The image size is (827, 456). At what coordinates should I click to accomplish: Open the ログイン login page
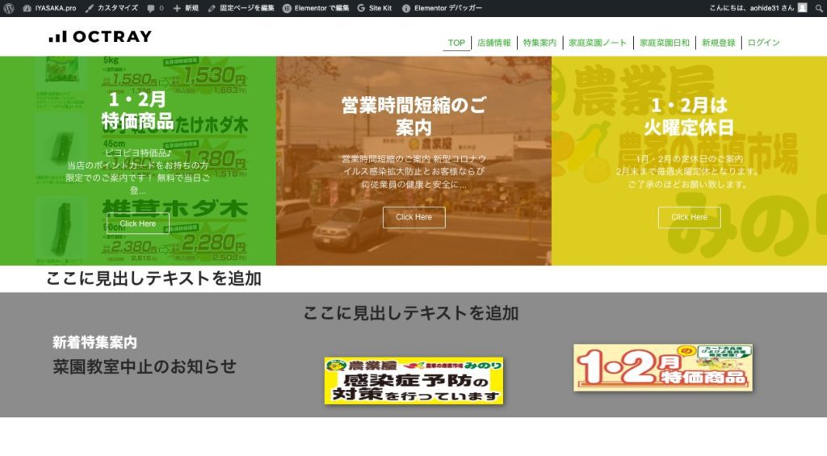coord(763,43)
